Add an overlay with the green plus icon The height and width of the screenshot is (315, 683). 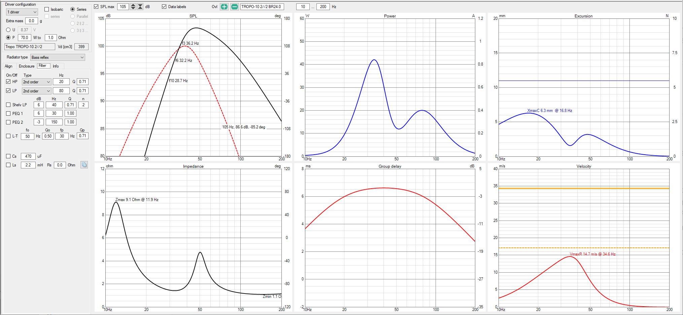pyautogui.click(x=224, y=7)
